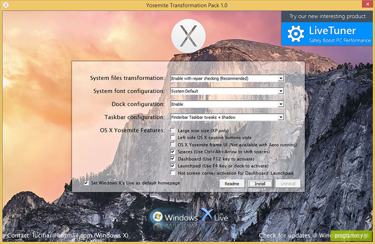Click 'Try our new interesting product' text
The height and width of the screenshot is (244, 375).
327,16
